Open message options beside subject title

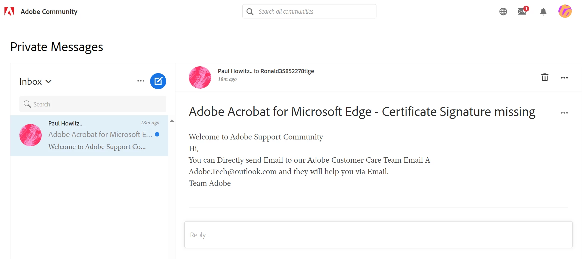[564, 113]
